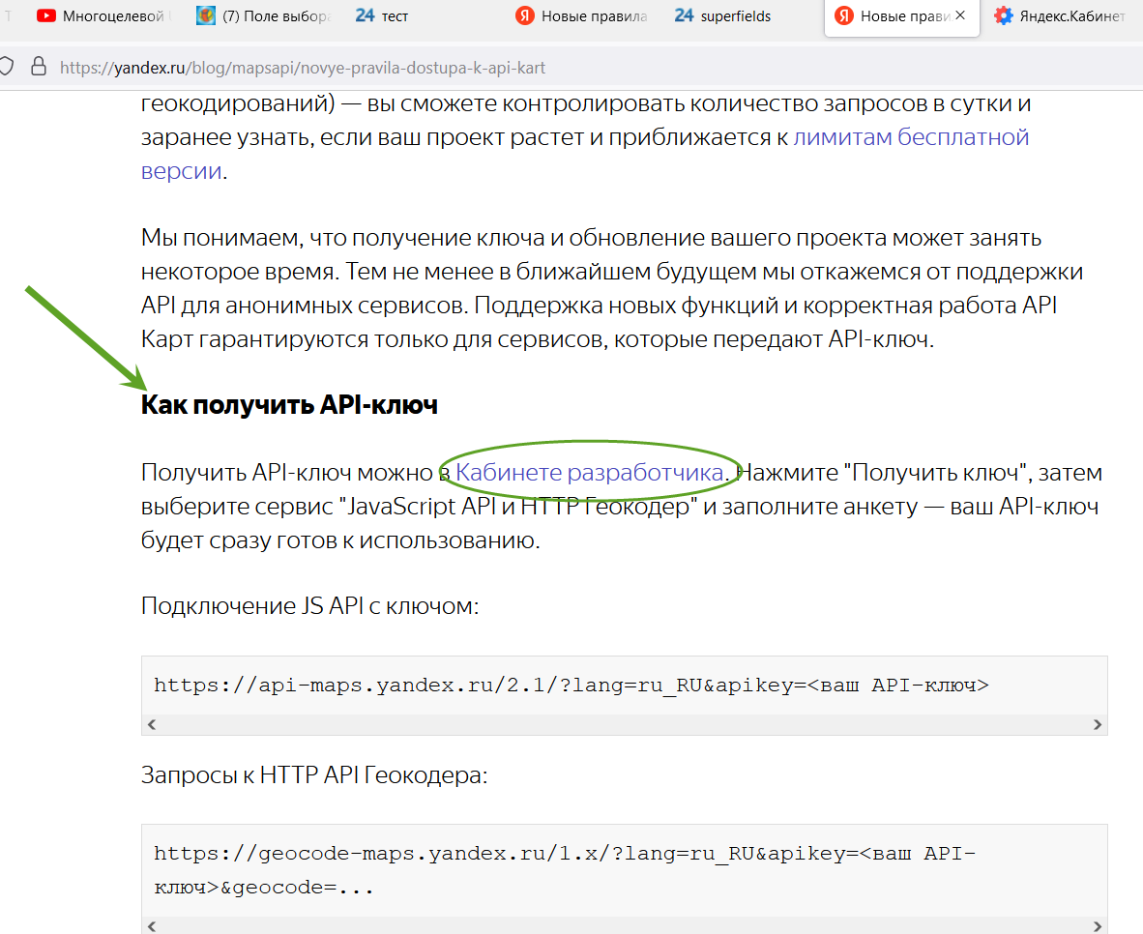Screen dimensions: 1143x934
Task: Switch to the superfields tab
Action: click(723, 16)
